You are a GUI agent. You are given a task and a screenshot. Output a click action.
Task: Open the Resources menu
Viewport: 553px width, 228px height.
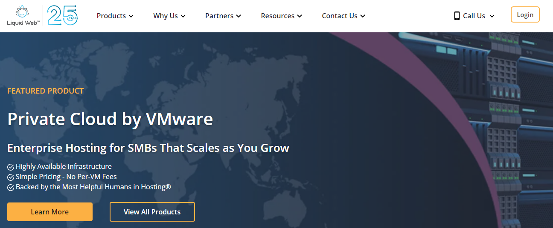282,16
